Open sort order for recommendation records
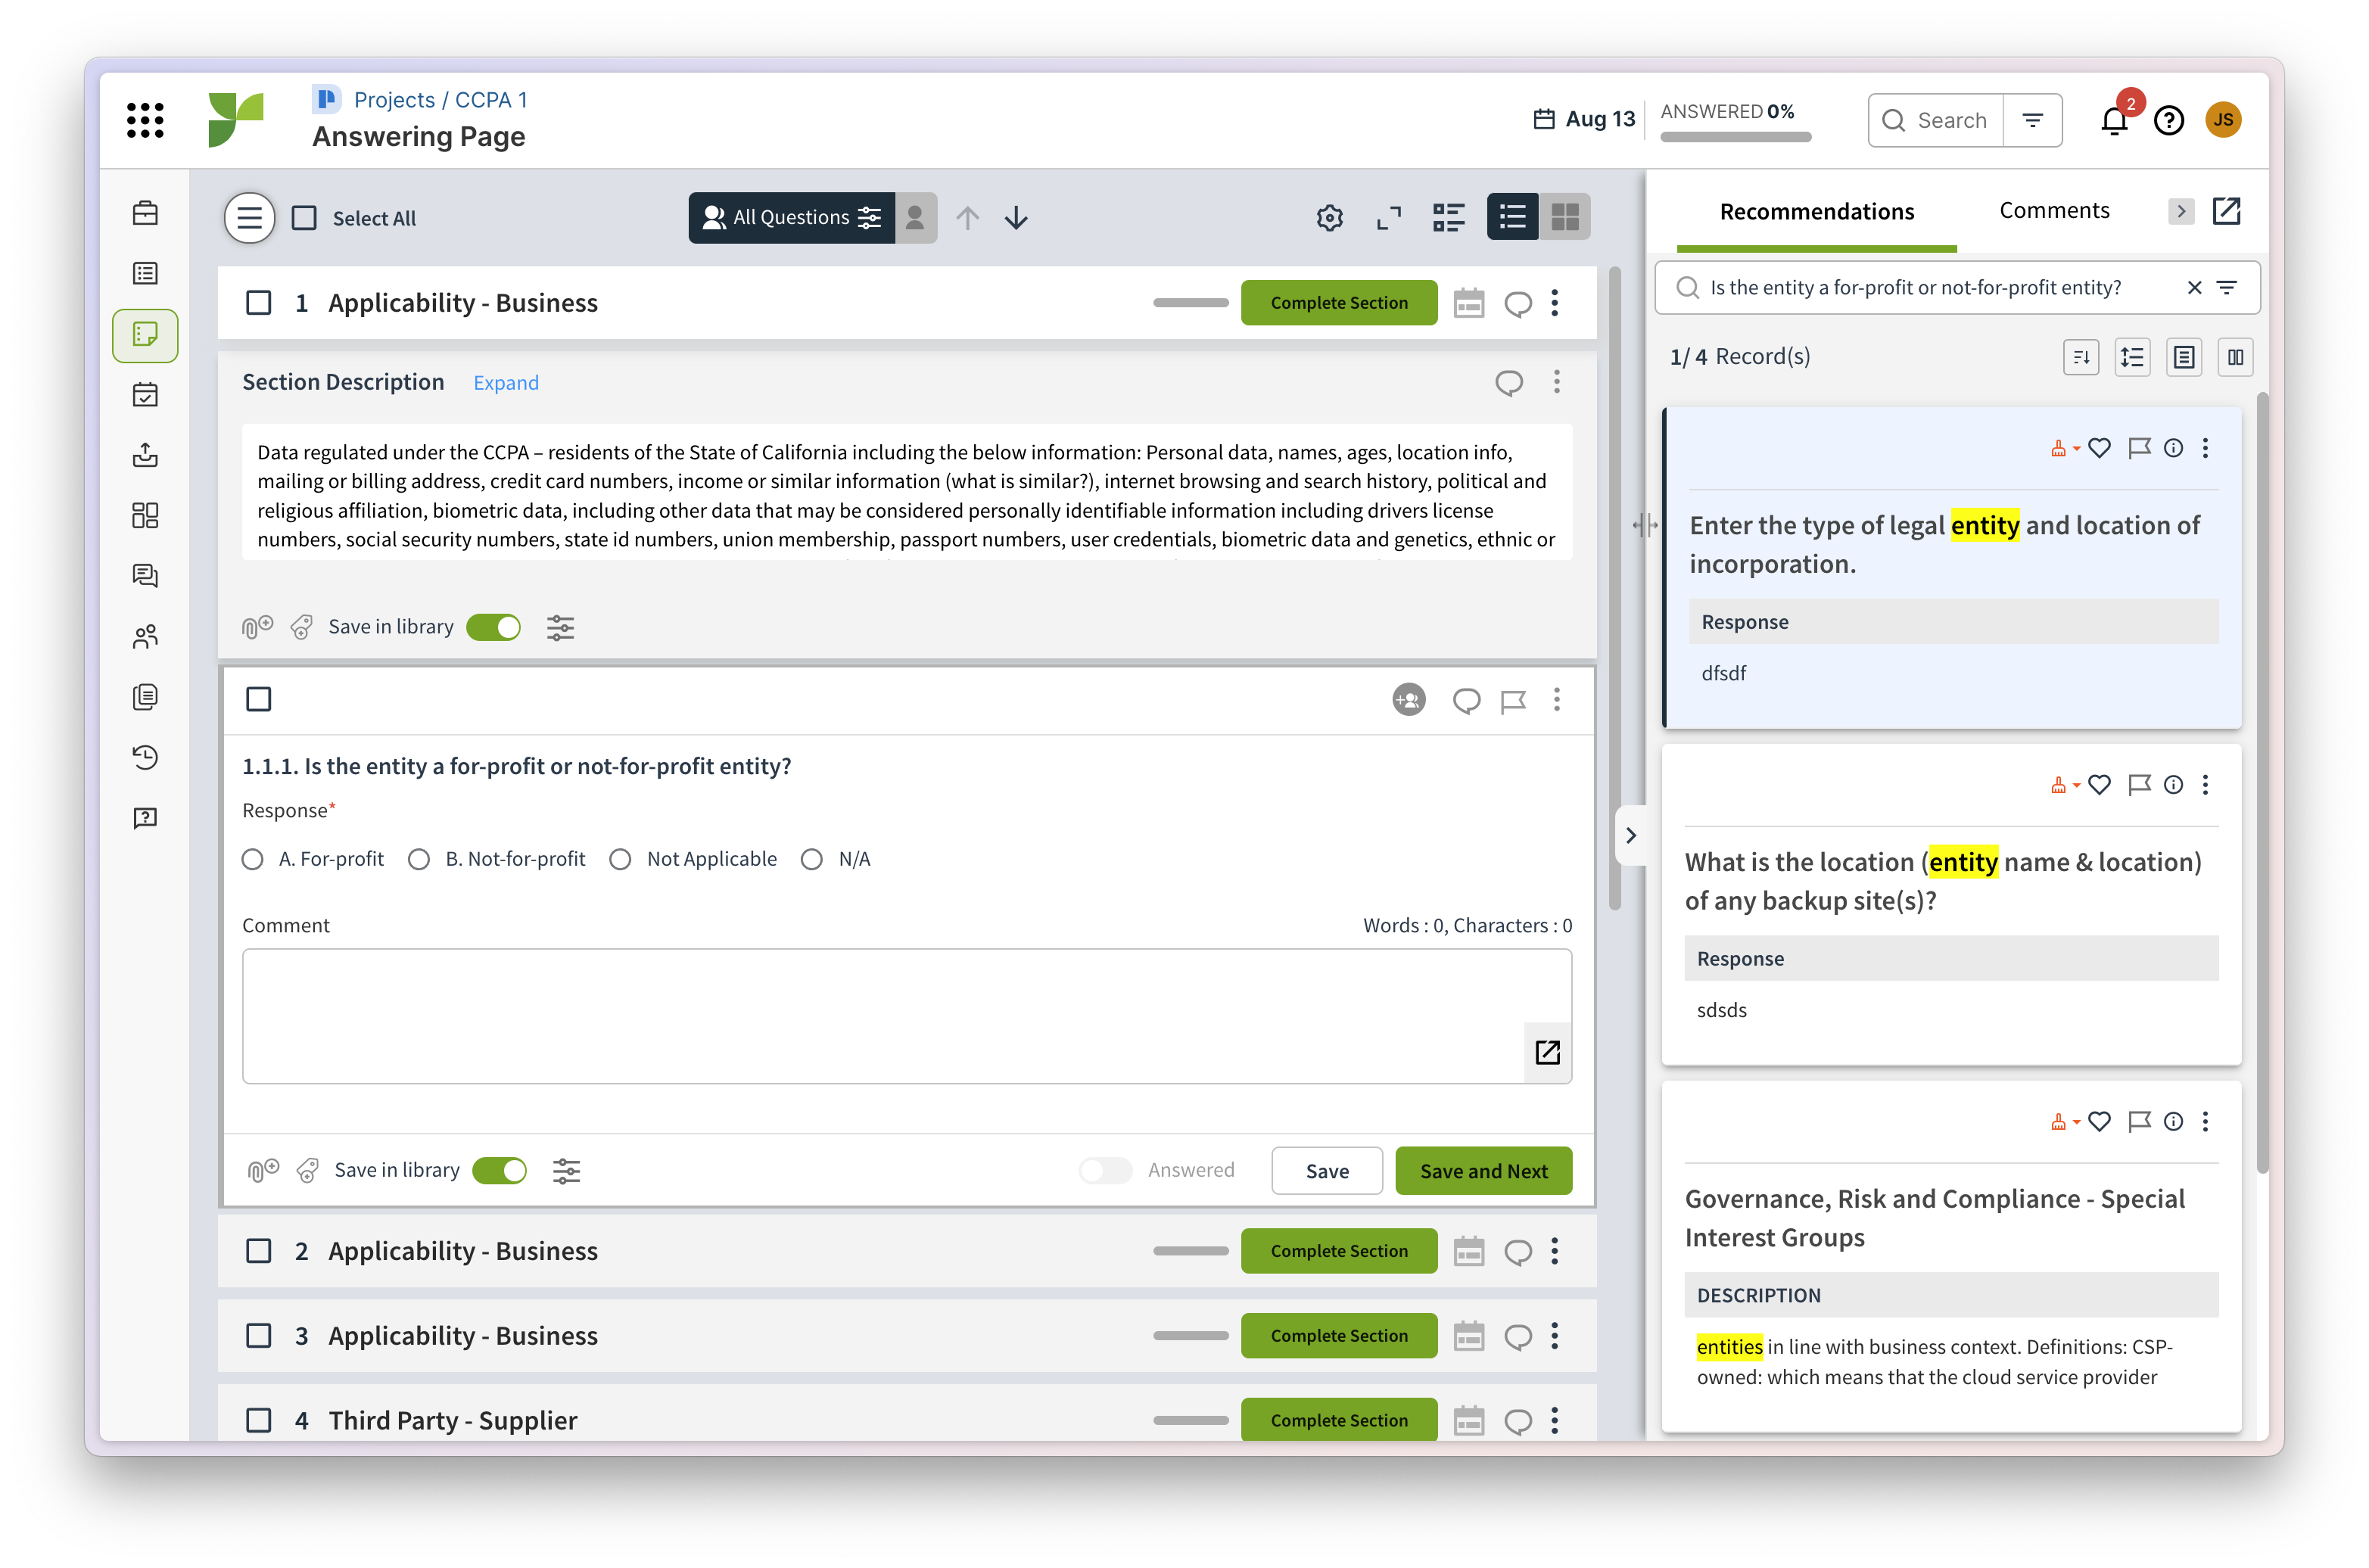 [2081, 357]
